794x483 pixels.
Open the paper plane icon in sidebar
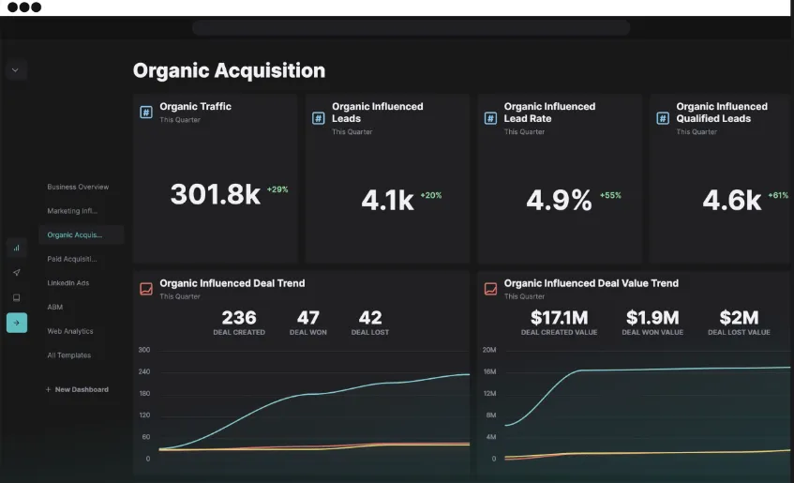16,273
